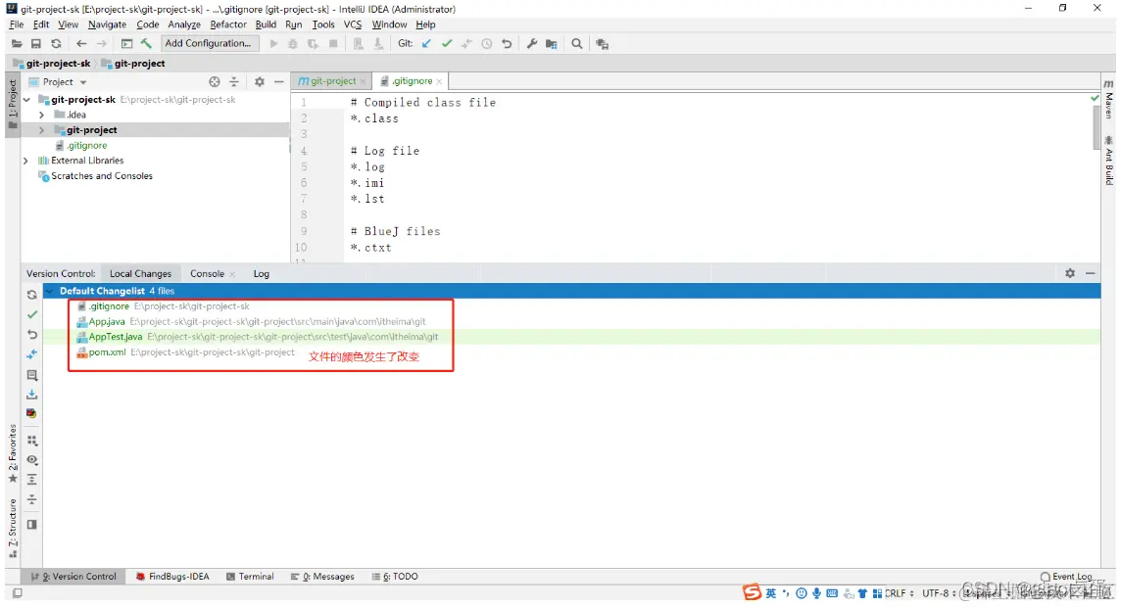
Task: Click the Git Show History clock icon
Action: point(487,44)
